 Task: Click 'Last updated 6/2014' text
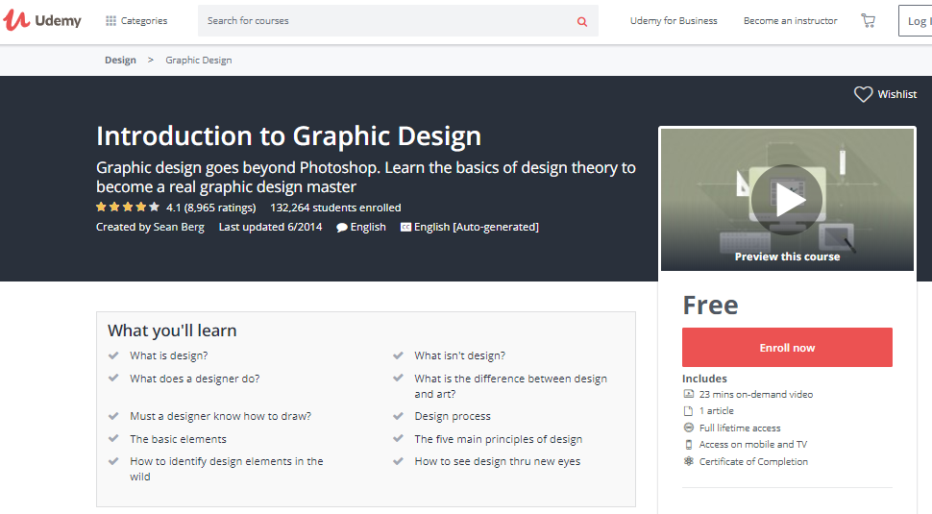tap(270, 227)
